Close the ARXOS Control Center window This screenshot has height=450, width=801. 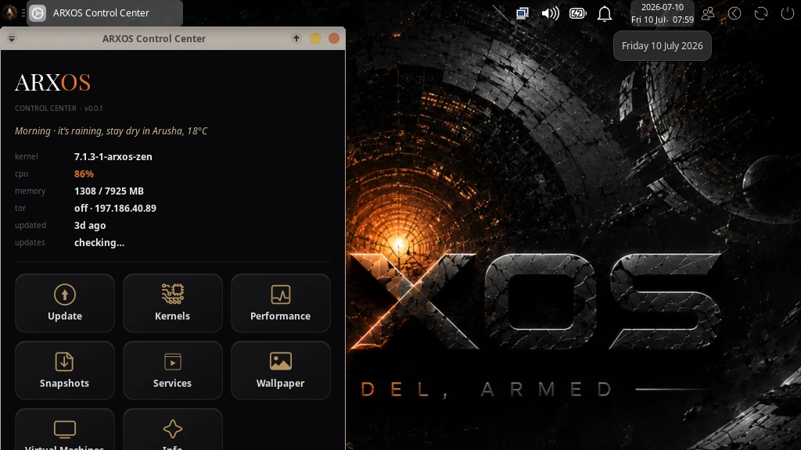coord(334,38)
